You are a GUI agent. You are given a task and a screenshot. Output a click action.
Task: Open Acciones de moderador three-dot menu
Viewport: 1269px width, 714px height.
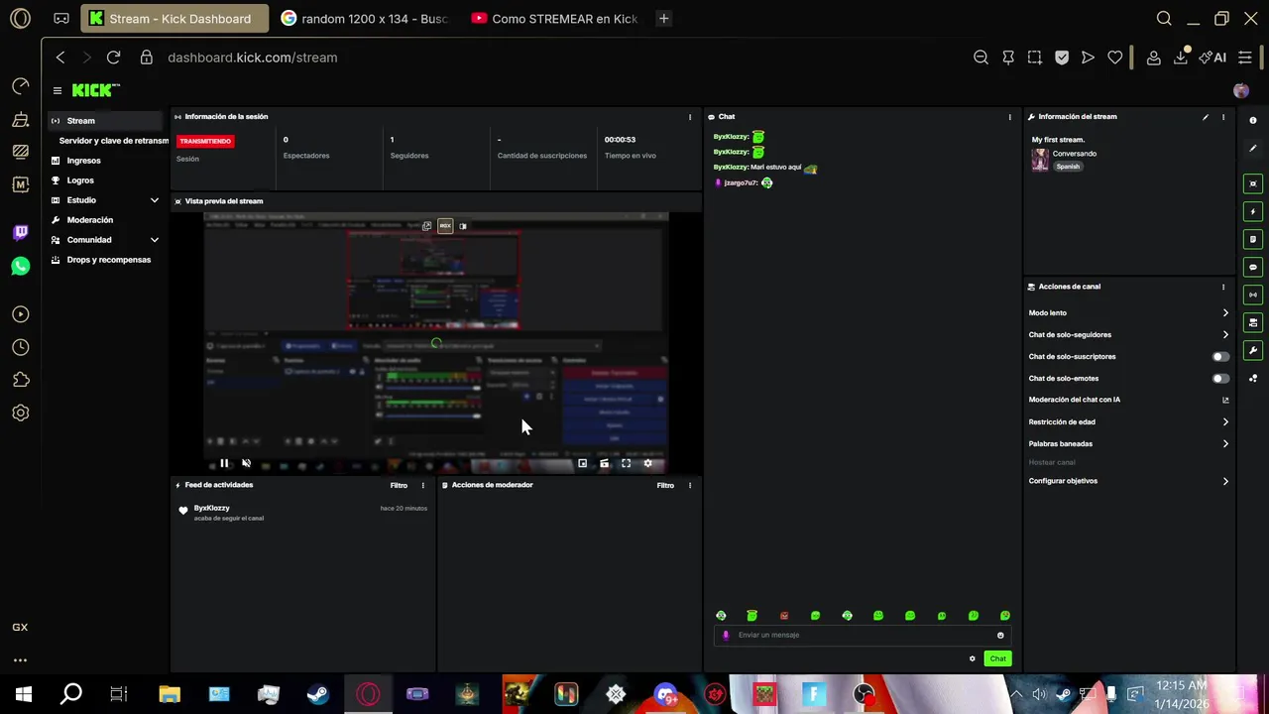(690, 485)
